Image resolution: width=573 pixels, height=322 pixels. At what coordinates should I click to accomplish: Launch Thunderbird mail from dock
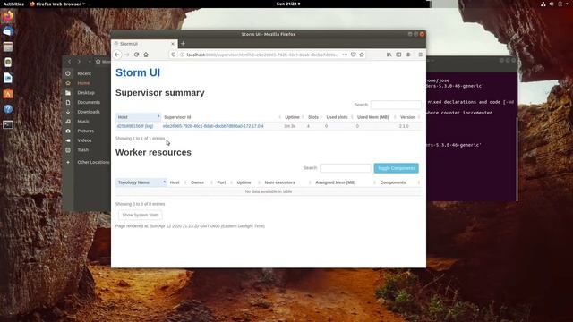point(8,31)
